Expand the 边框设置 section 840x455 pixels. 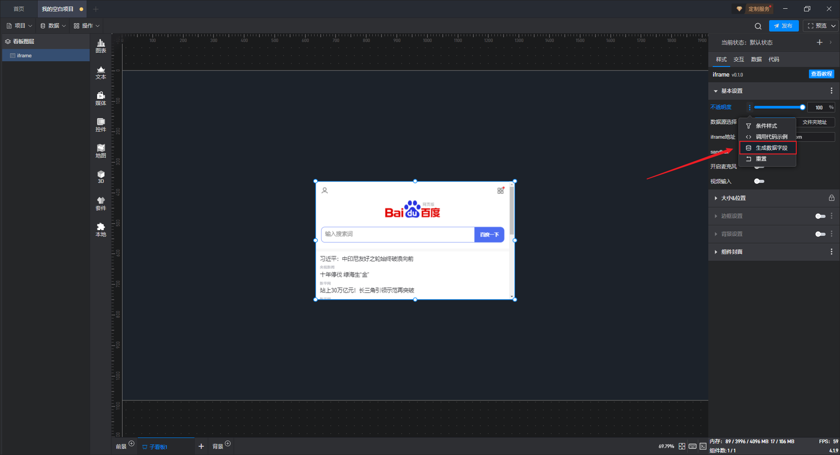click(x=716, y=216)
